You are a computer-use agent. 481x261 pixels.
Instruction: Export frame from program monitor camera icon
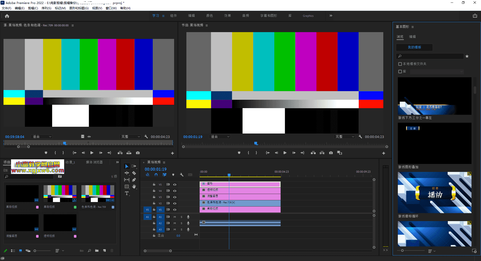(x=331, y=153)
